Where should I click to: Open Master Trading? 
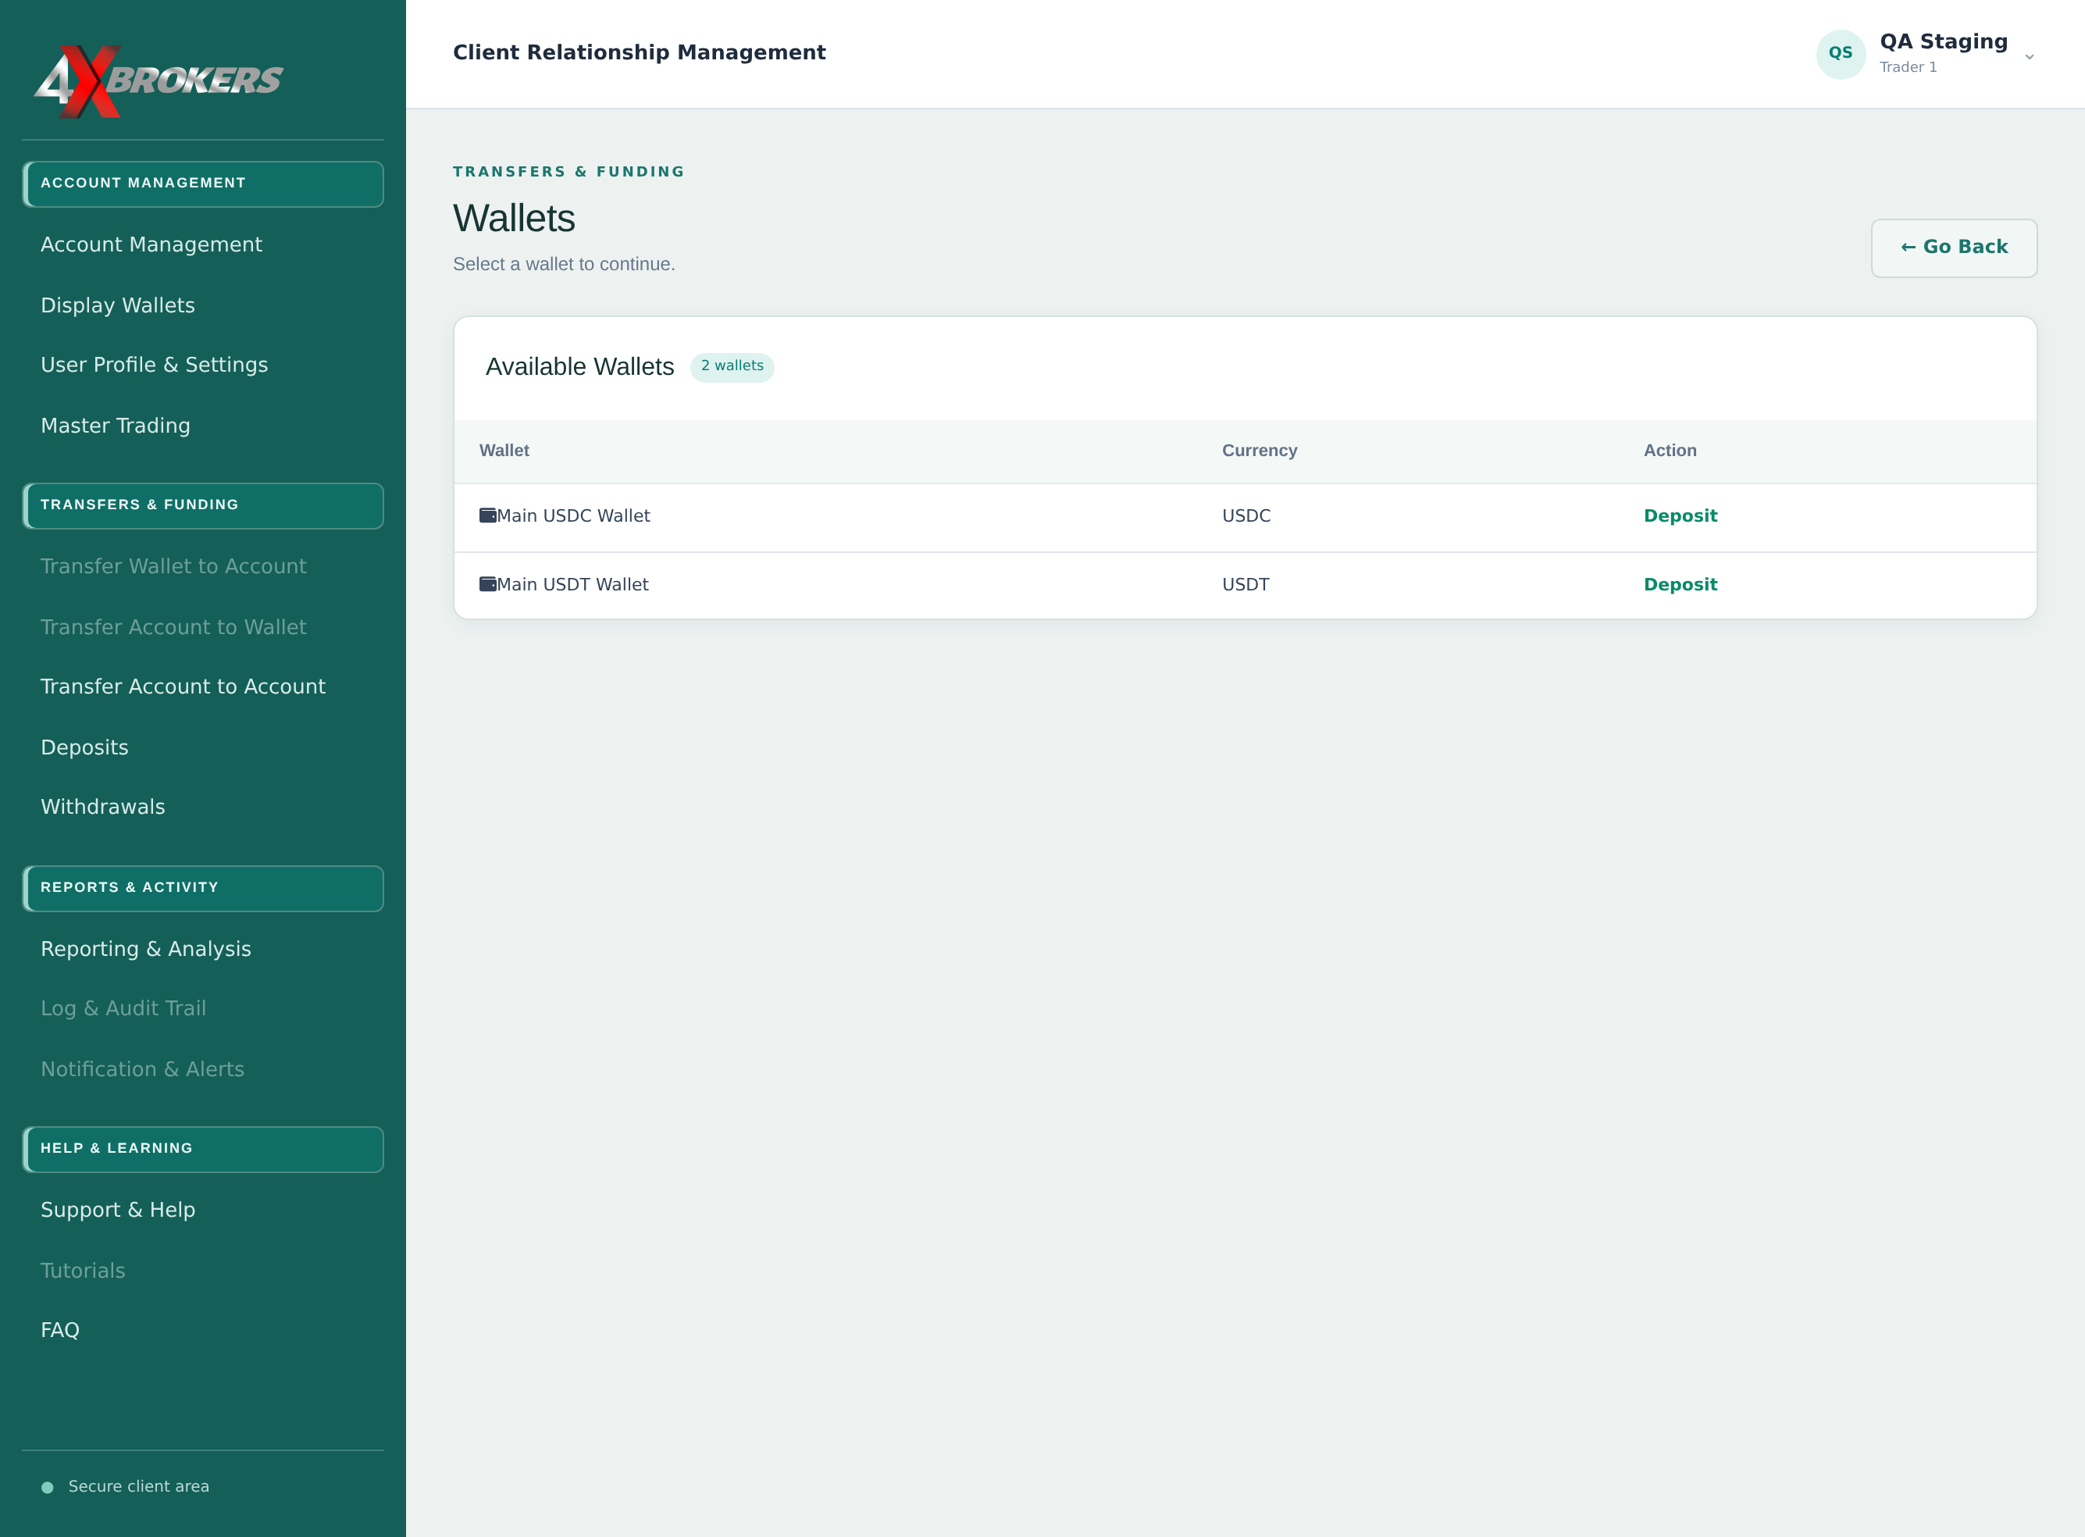(116, 426)
